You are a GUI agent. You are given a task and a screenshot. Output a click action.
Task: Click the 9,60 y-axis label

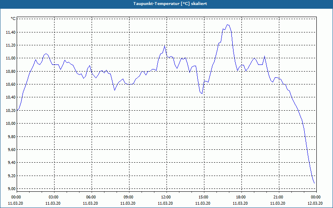[x=12, y=150]
